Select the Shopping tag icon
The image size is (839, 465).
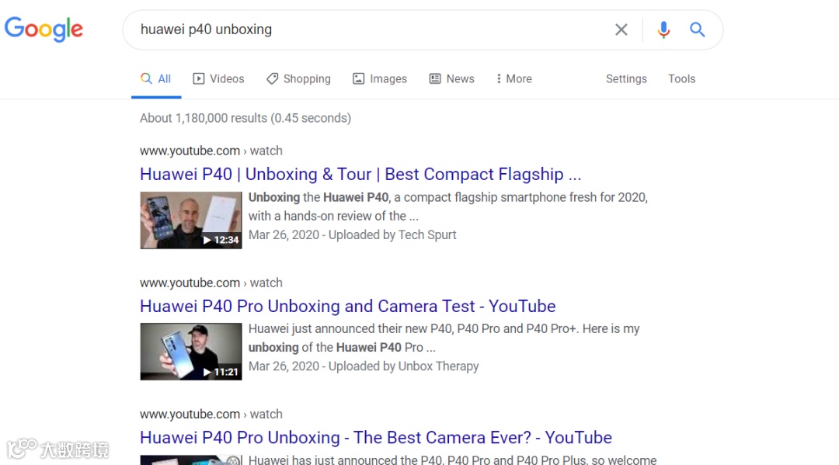point(272,78)
